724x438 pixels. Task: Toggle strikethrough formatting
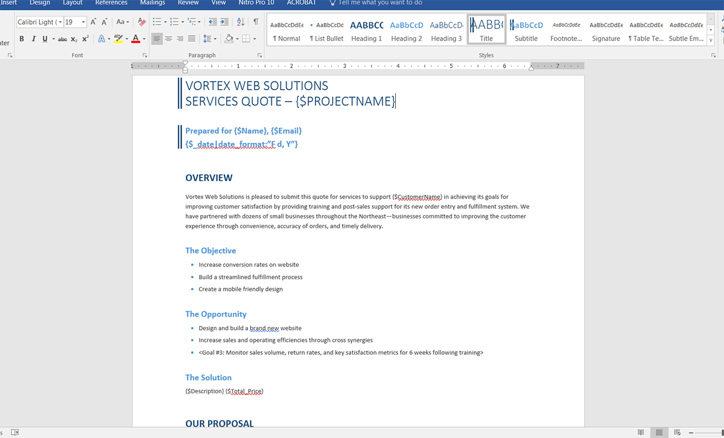click(62, 39)
